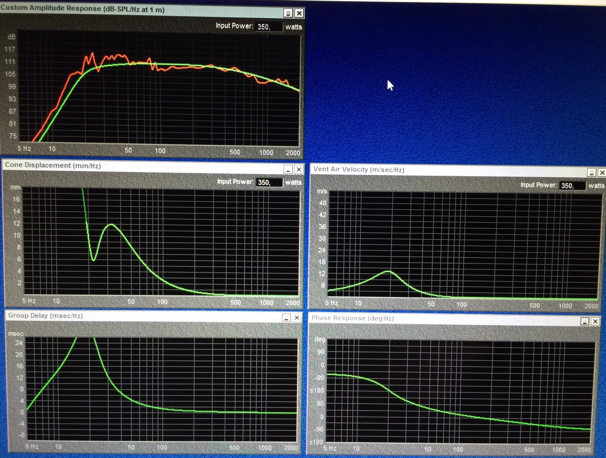Click '117' dB axis label in amplitude graph
The image size is (606, 458).
[10, 49]
